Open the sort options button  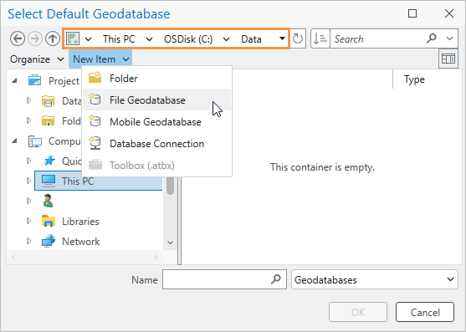point(320,38)
